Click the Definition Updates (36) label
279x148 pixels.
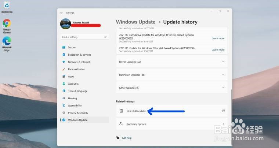click(132, 75)
